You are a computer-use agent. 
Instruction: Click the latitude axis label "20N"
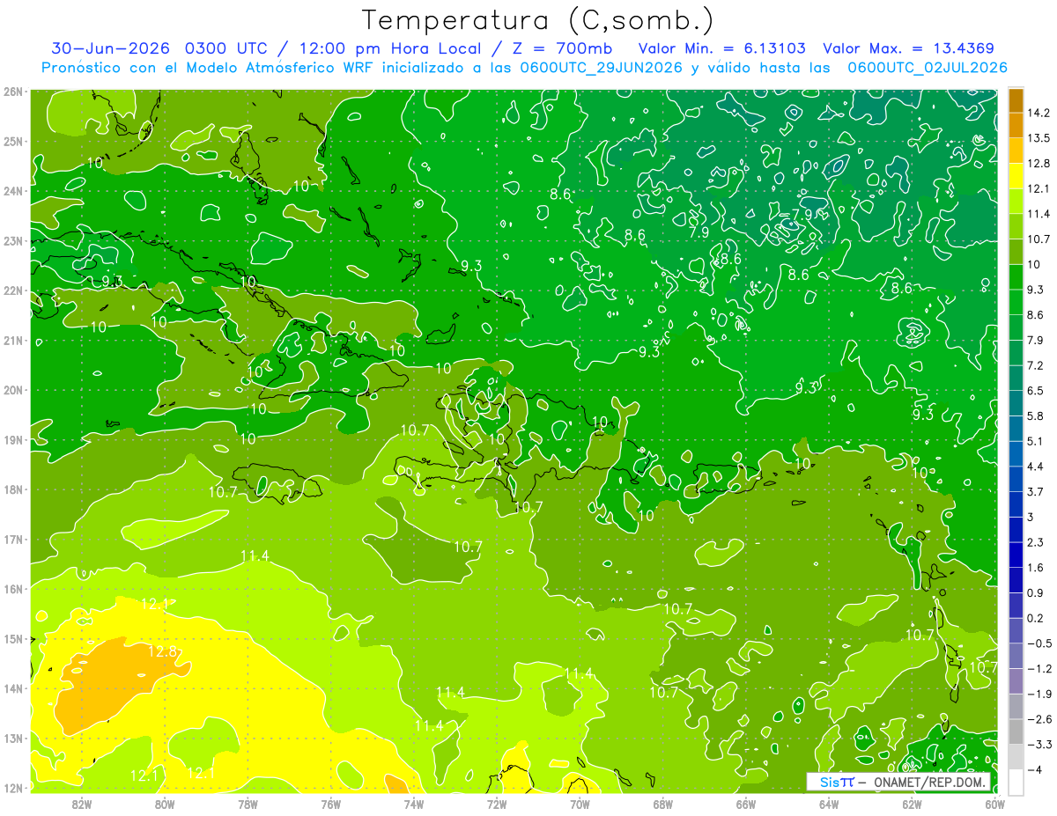[12, 390]
